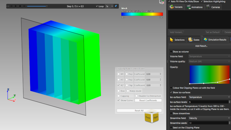Switch to the States tab
This screenshot has width=231, height=130.
point(194,40)
